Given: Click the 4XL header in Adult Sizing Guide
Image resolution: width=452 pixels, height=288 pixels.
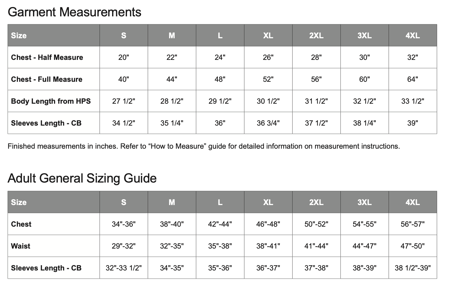Looking at the screenshot, I should tap(413, 202).
